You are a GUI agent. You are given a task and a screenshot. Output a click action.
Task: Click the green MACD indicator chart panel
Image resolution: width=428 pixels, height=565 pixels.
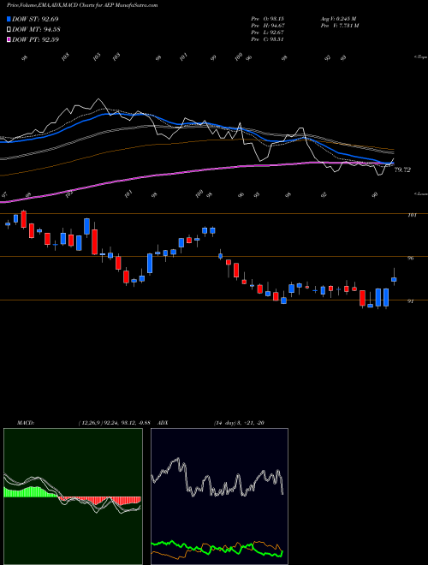click(x=73, y=497)
